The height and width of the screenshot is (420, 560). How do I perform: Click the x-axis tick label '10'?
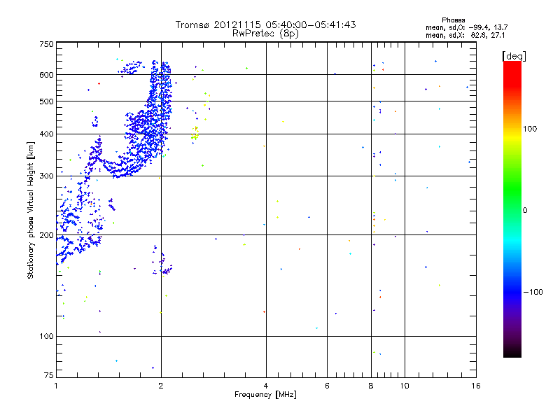coord(405,386)
